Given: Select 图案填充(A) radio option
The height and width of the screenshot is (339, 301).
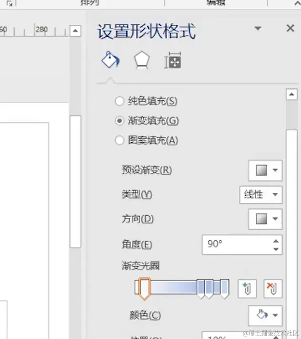Looking at the screenshot, I should (146, 140).
